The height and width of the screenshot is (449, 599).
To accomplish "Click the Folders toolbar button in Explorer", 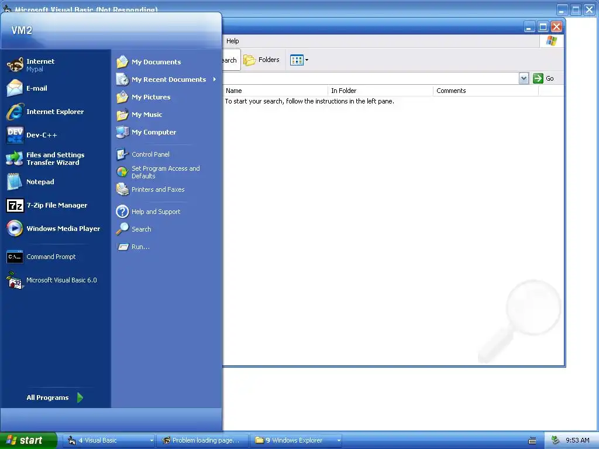I will tap(262, 60).
